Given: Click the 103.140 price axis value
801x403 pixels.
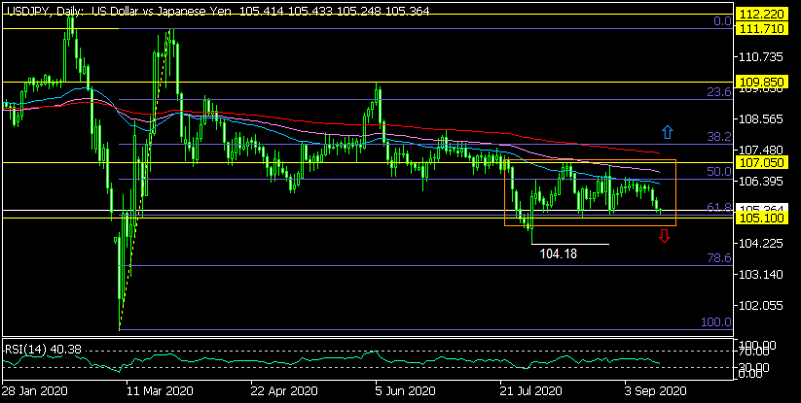Looking at the screenshot, I should coord(761,275).
